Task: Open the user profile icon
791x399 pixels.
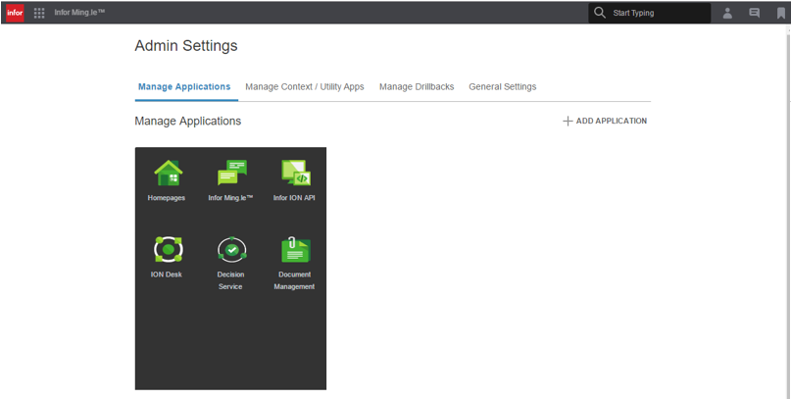Action: 727,13
